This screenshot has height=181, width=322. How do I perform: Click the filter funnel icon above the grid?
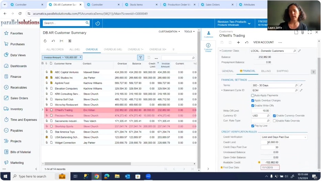140,58
